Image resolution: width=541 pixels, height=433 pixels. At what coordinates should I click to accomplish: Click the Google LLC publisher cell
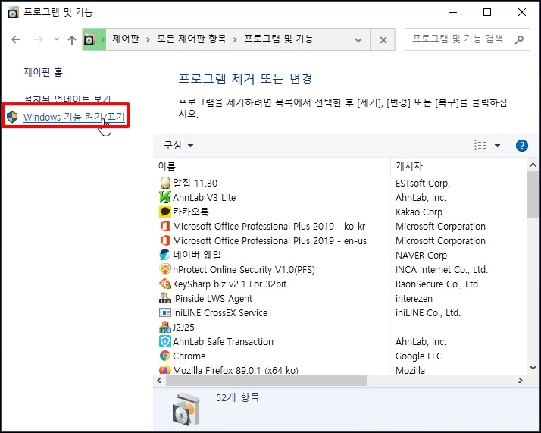click(x=419, y=356)
